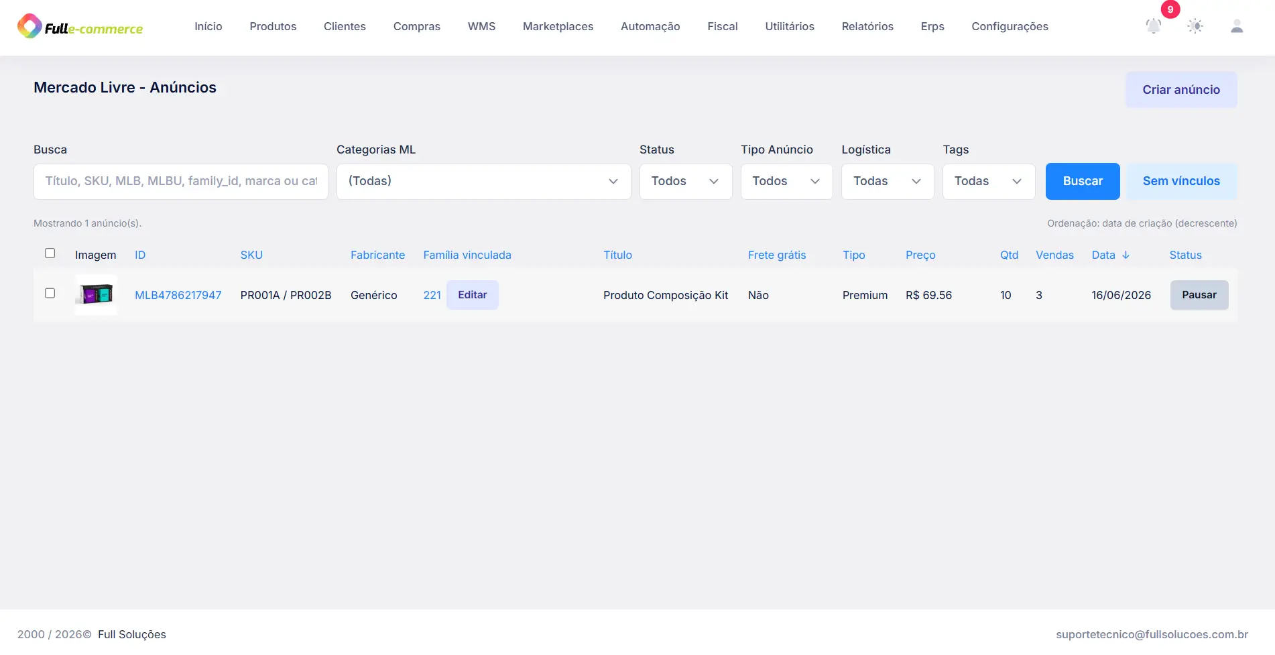The height and width of the screenshot is (655, 1275).
Task: Sort by Família vinculada column header
Action: click(x=467, y=255)
